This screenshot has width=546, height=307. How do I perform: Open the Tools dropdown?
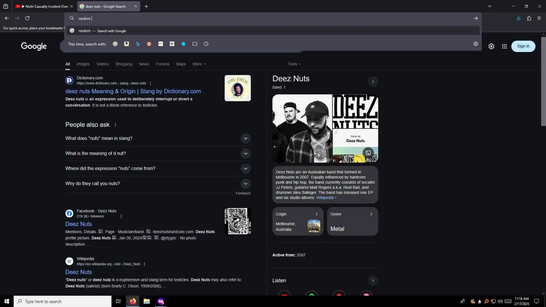click(294, 64)
